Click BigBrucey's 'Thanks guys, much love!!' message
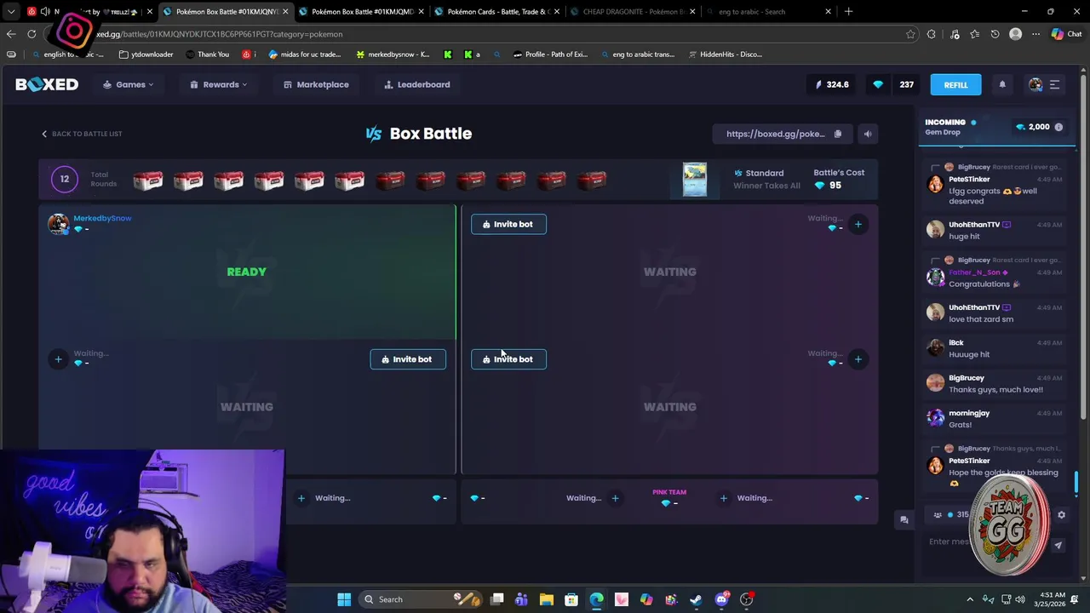The width and height of the screenshot is (1090, 613). (995, 390)
